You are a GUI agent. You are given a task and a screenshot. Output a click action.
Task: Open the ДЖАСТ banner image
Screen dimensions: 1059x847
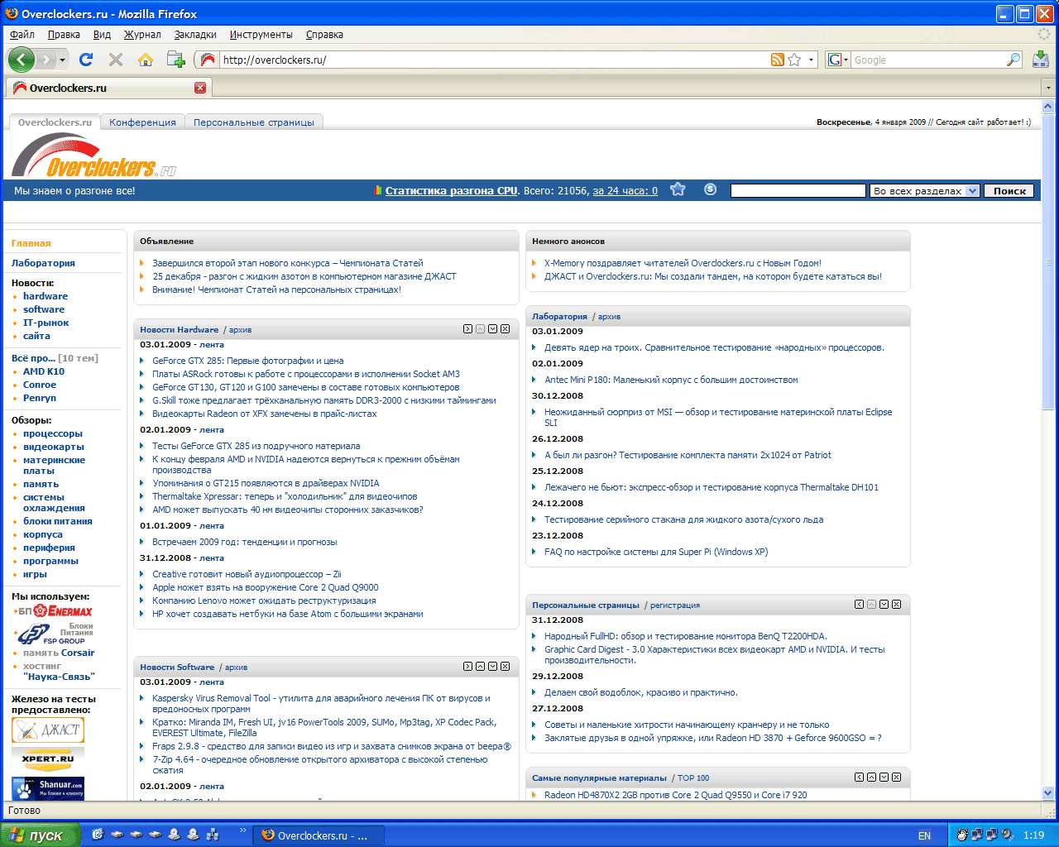(x=48, y=730)
